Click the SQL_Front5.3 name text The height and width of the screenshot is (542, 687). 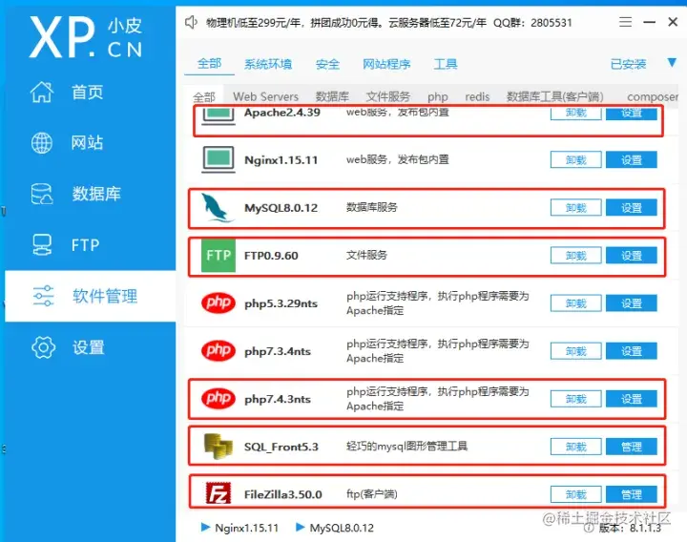point(281,447)
